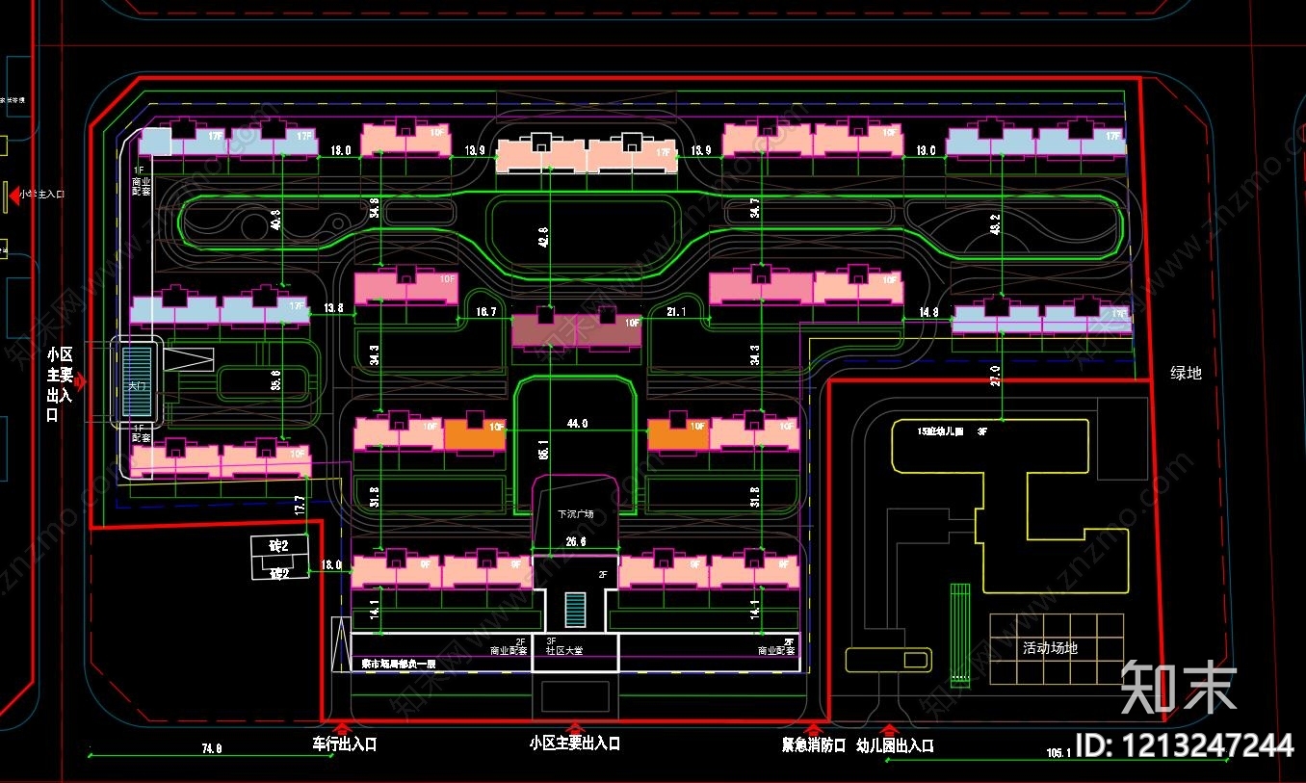Click the red arrow beside 小区主入口 label
The height and width of the screenshot is (783, 1306).
(13, 194)
